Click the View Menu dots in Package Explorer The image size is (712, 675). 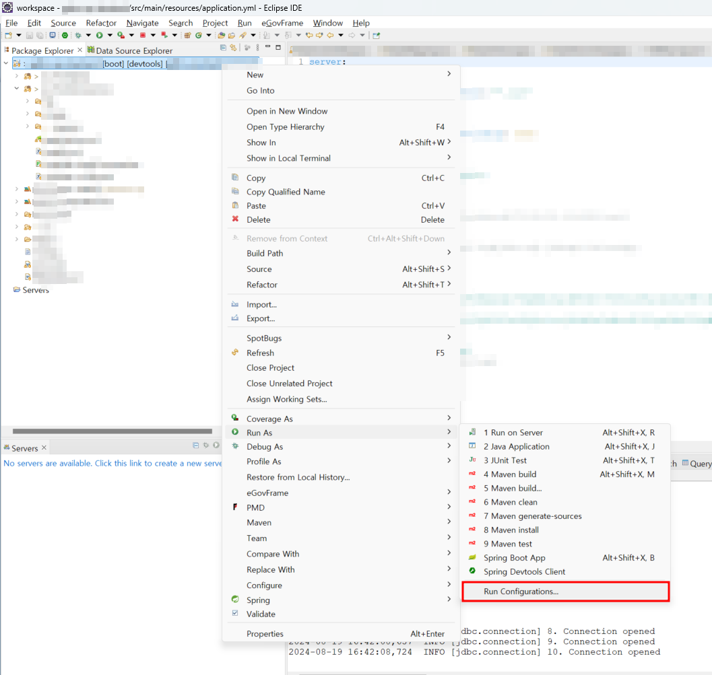[x=257, y=47]
